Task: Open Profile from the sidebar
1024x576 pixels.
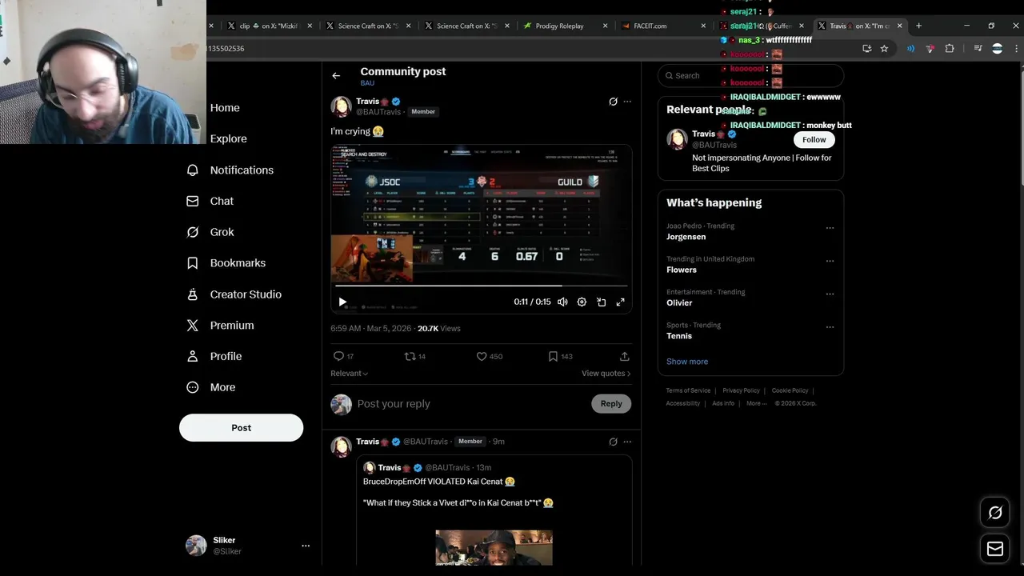Action: (214, 356)
